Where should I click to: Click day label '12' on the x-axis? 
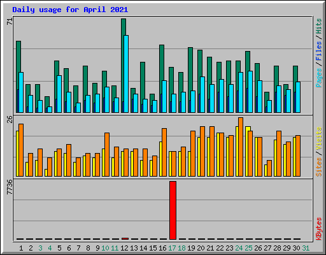124,248
